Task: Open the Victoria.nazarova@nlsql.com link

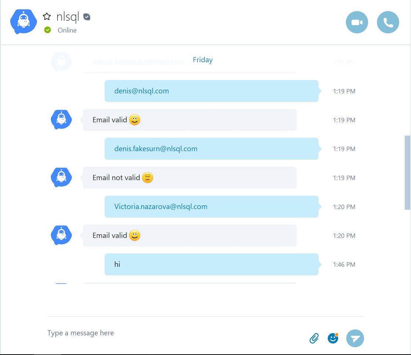Action: click(x=161, y=206)
